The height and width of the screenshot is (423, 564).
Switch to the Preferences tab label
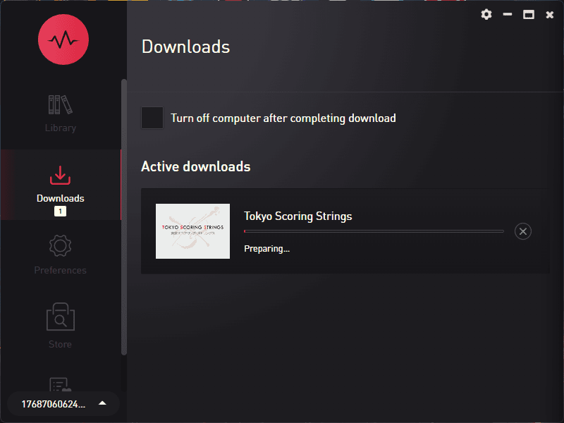click(60, 270)
